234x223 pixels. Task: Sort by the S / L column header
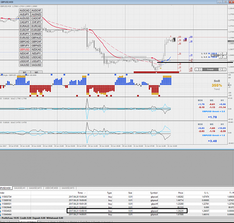[206, 193]
